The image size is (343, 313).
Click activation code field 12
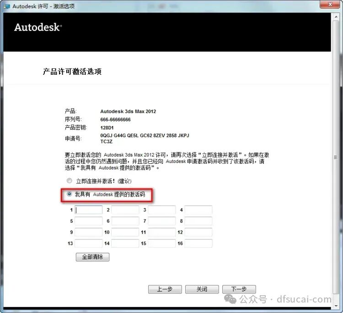pos(198,232)
